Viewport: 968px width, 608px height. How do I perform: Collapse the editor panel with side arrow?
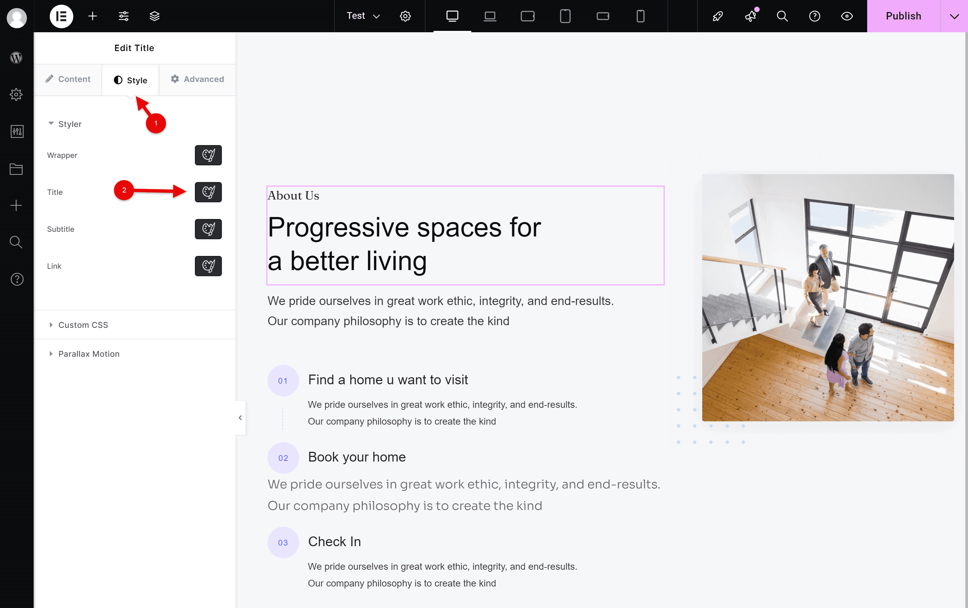(x=240, y=418)
